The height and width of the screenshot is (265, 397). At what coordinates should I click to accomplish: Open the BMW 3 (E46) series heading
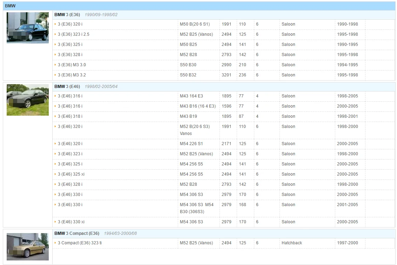(x=67, y=87)
